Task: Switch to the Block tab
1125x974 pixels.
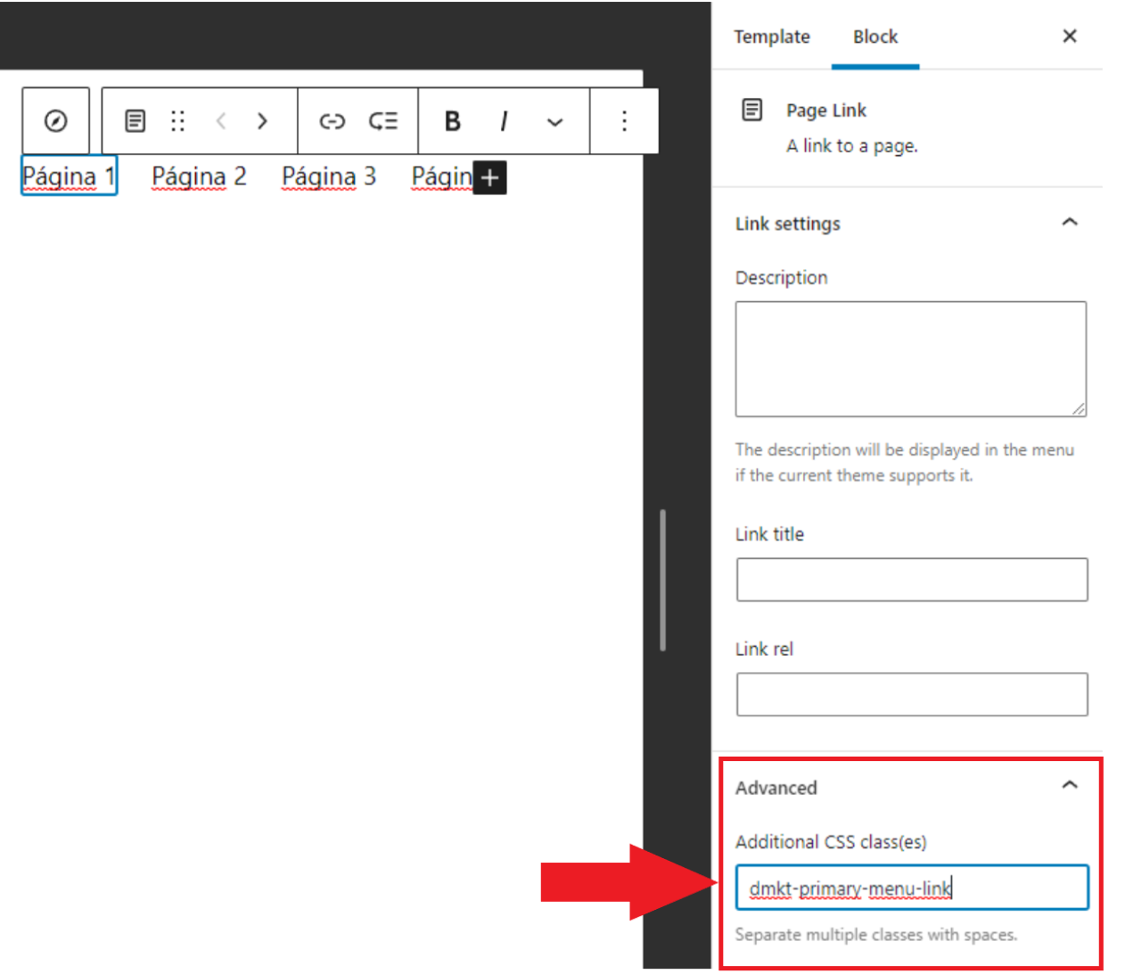Action: pos(875,37)
